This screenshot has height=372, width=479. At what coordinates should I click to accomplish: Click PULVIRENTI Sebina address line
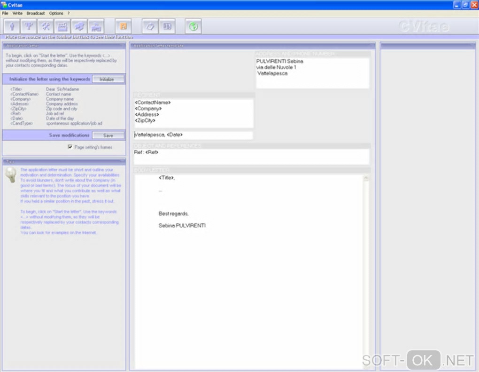click(x=280, y=61)
